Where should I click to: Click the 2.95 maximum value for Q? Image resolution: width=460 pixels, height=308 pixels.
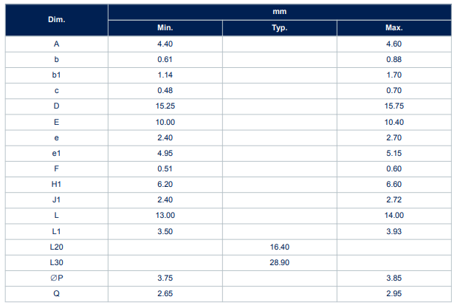[x=394, y=293]
